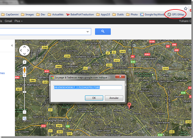Image resolution: width=193 pixels, height=138 pixels.
Task: Click the my-location button above Pegman
Action: tap(24, 62)
